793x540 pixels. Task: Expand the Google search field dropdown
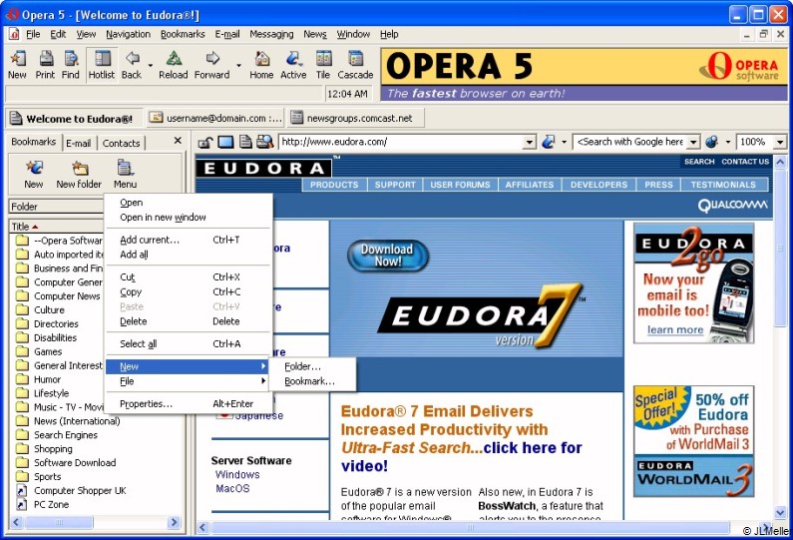(693, 142)
